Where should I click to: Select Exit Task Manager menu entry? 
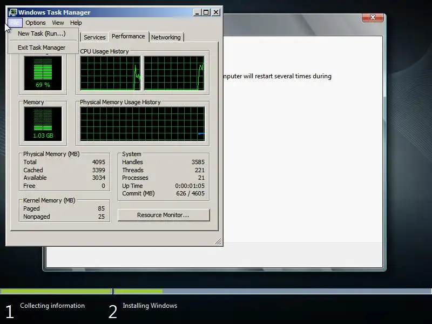43,48
